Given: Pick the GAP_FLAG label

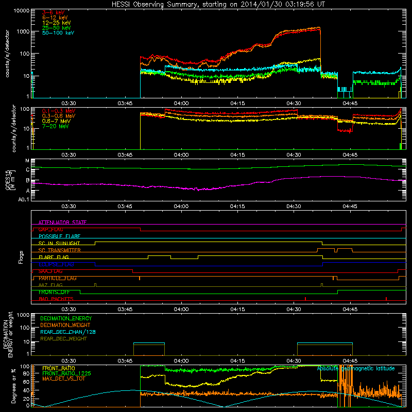Looking at the screenshot, I should 50,230.
